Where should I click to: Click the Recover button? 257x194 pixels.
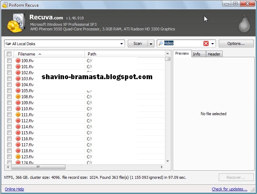[x=236, y=177]
